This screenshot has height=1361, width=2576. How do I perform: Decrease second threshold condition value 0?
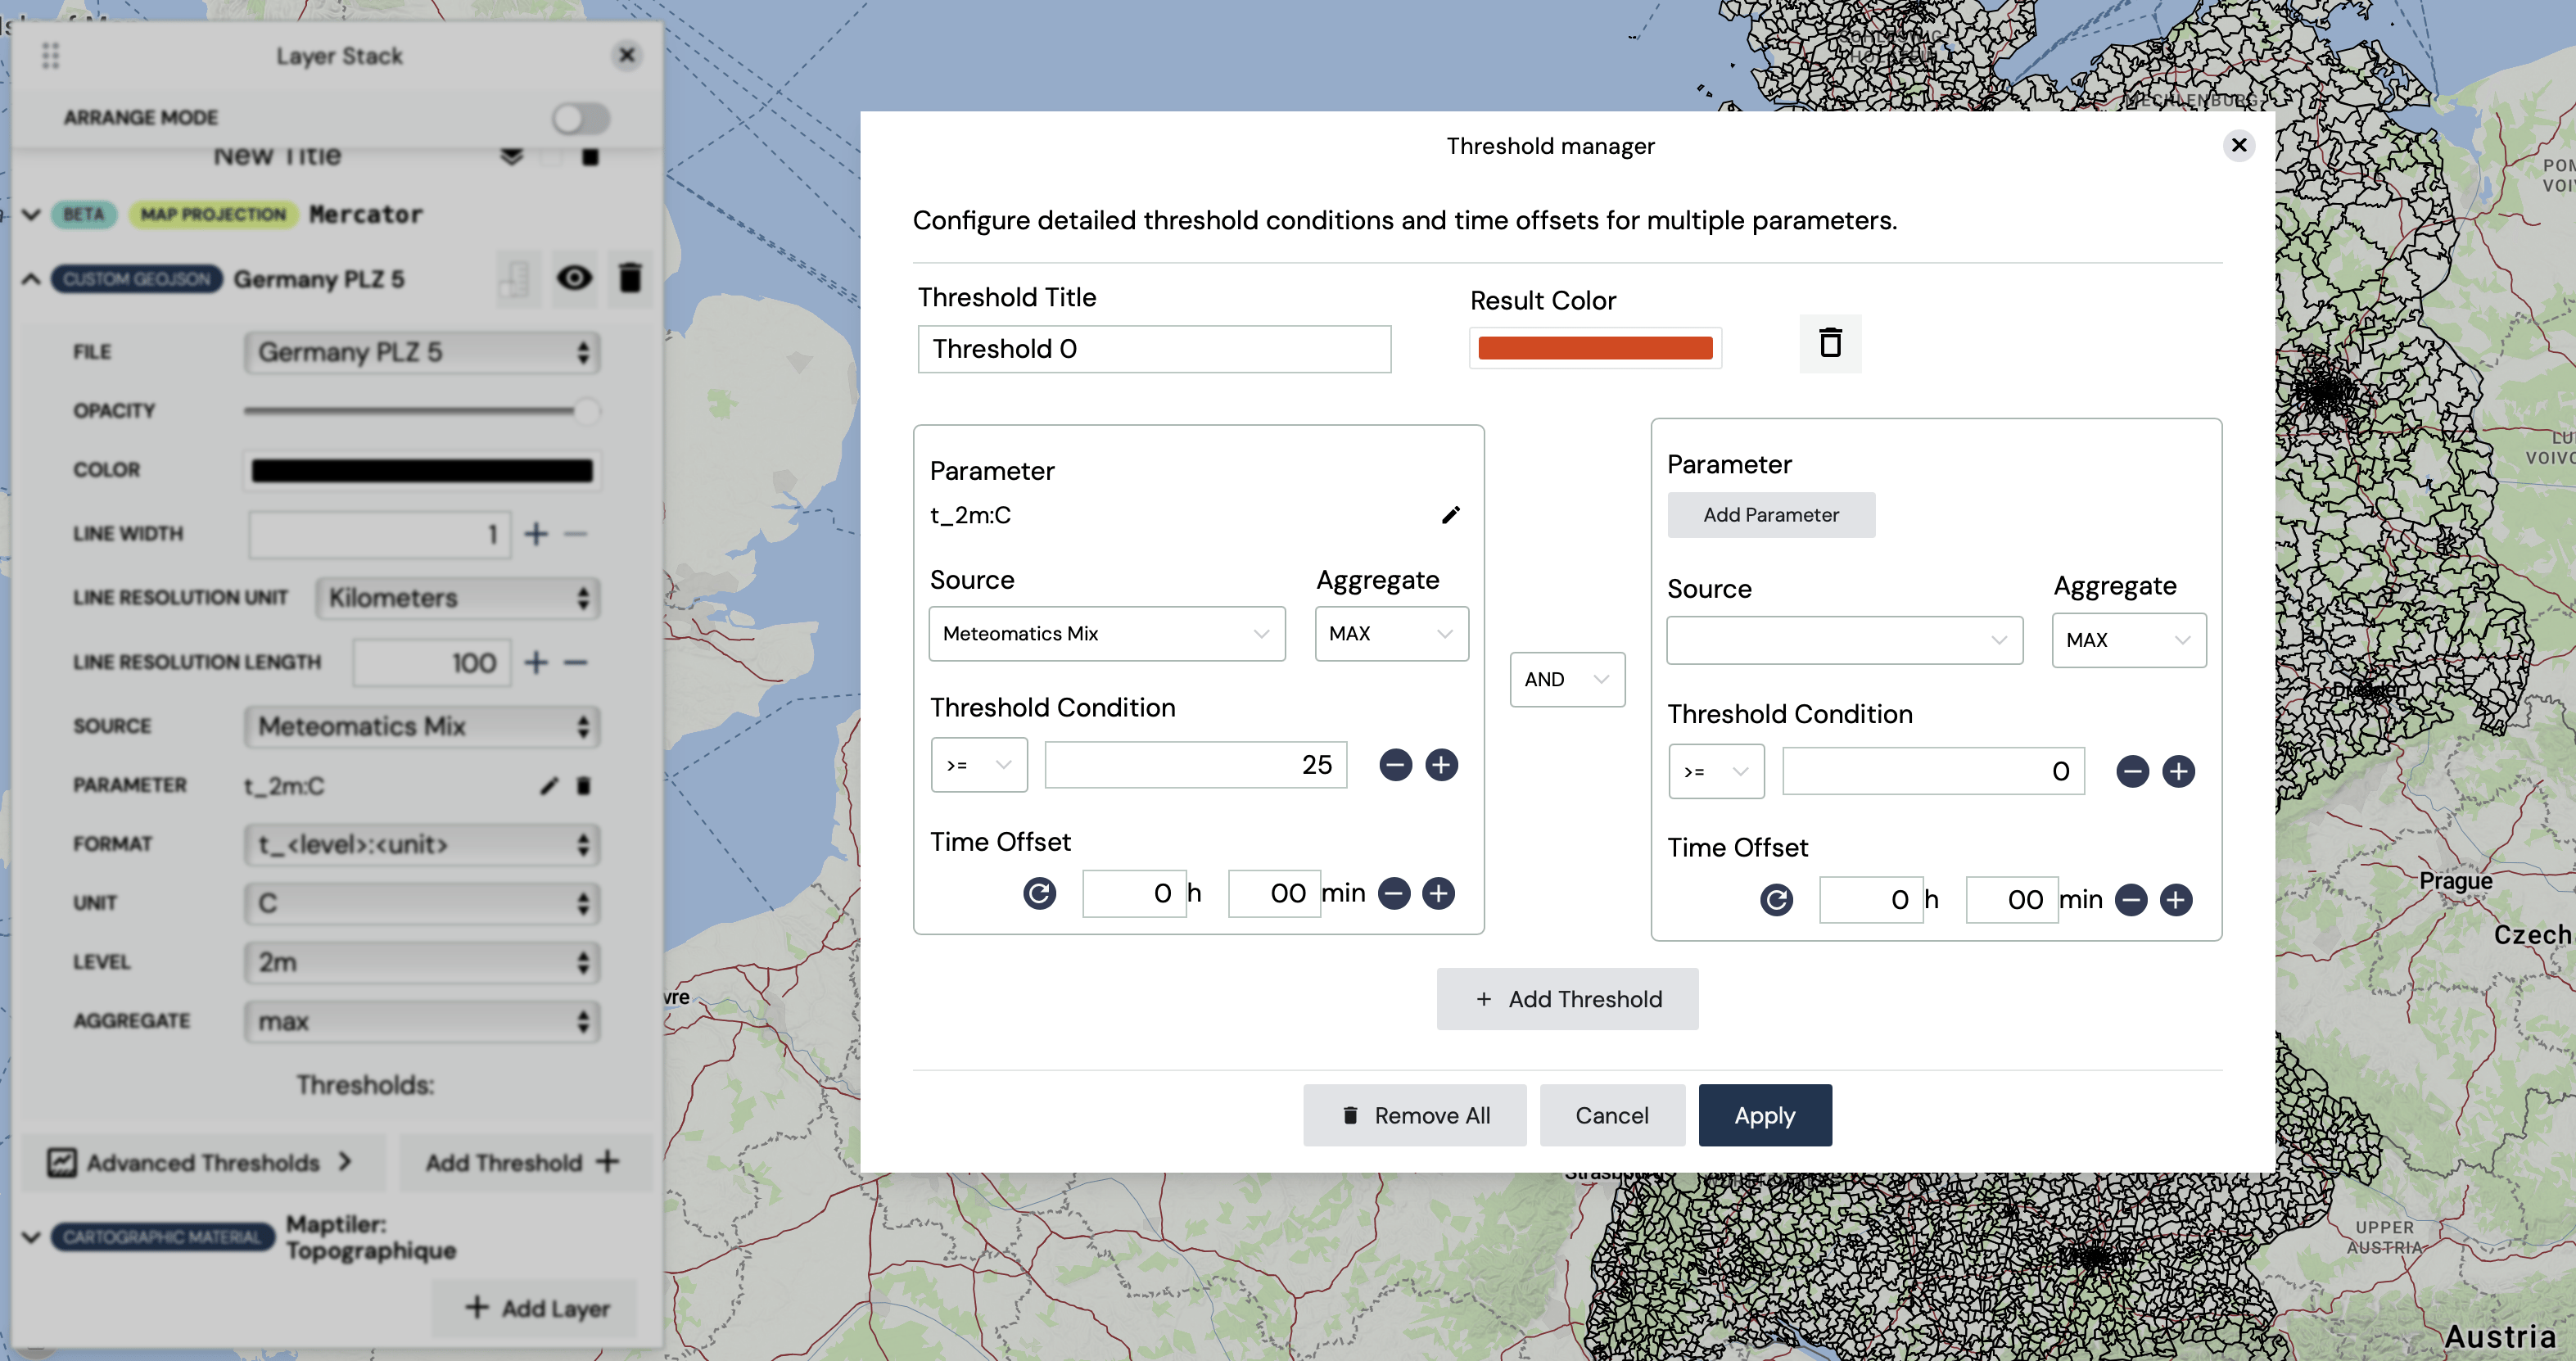click(2132, 771)
